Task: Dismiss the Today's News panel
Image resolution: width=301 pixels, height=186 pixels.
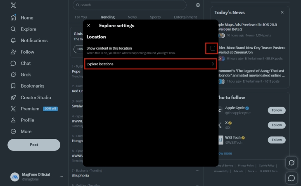Action: point(282,12)
